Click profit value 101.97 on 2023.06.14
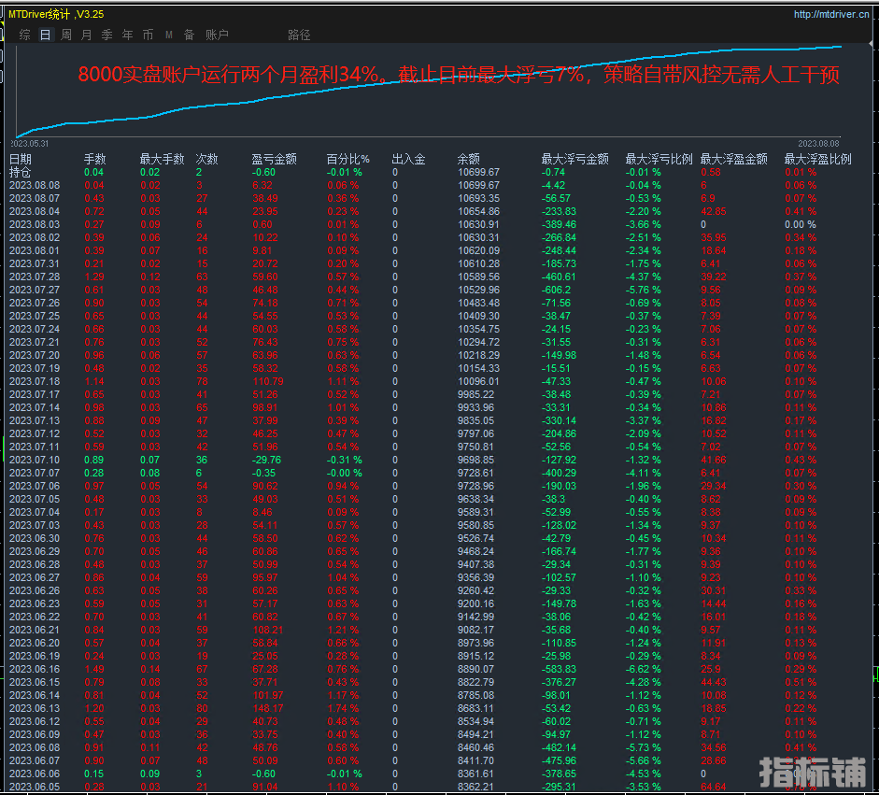This screenshot has width=879, height=795. (268, 695)
